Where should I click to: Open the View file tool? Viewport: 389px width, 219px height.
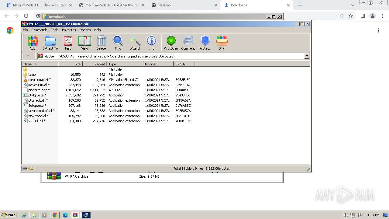[x=84, y=43]
